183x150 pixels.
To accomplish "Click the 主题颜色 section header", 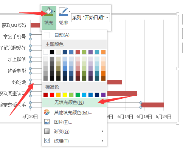I will pyautogui.click(x=74, y=44).
